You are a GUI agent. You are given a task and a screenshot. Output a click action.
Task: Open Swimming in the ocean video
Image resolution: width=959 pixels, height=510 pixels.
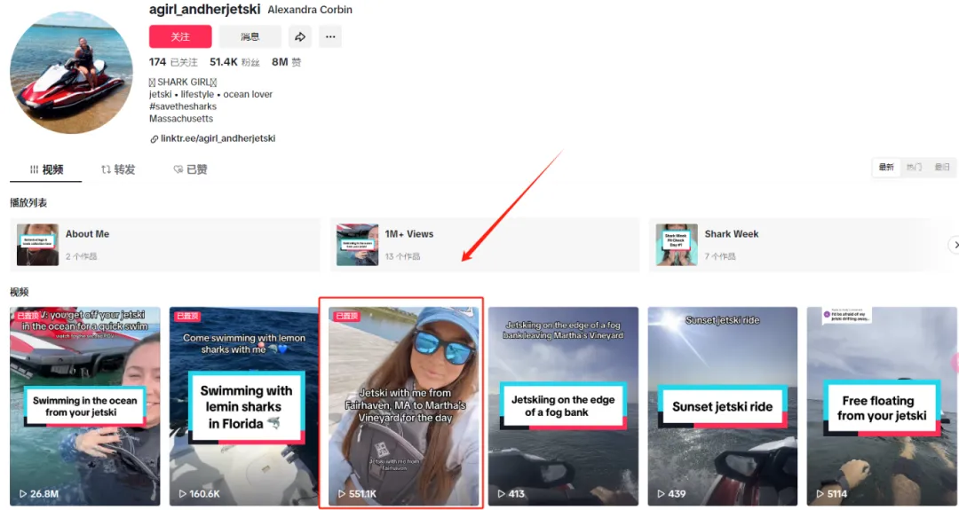tap(85, 406)
